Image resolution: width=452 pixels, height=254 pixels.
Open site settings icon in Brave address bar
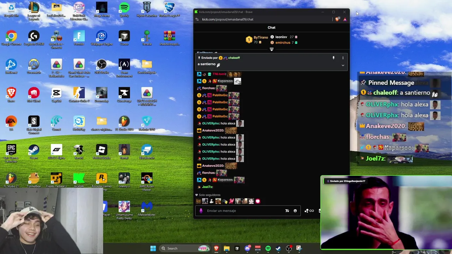[x=197, y=19]
